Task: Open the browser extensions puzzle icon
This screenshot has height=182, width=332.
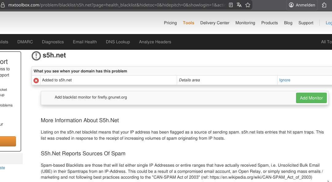Action: coord(324,5)
